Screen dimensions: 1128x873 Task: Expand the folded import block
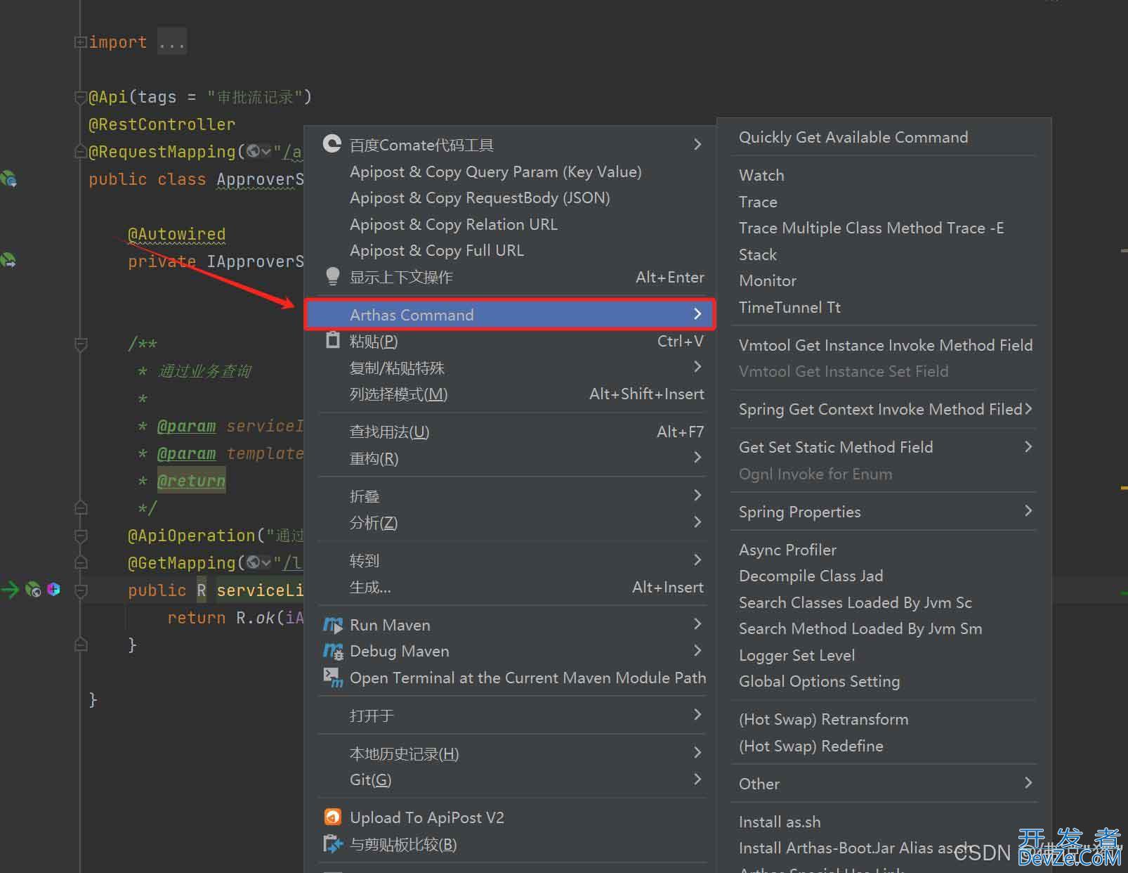coord(80,42)
